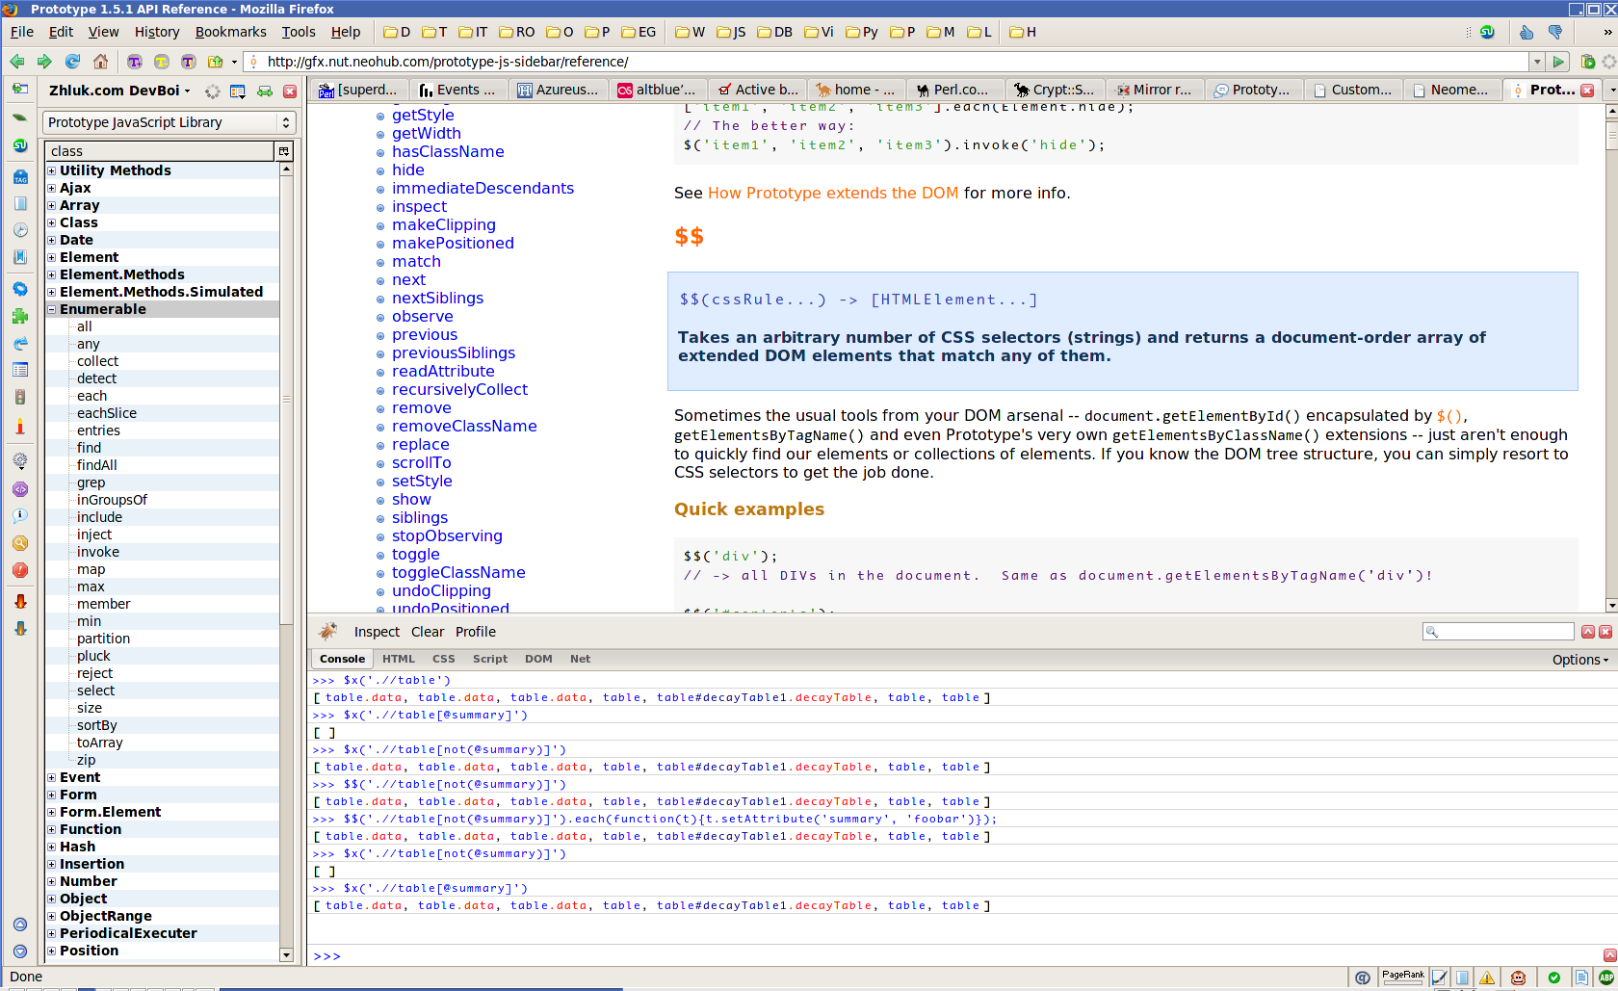1618x991 pixels.
Task: Switch to the Firebug DOM tab
Action: coord(538,660)
